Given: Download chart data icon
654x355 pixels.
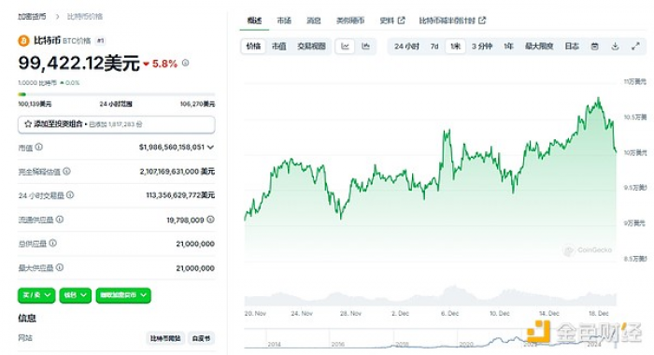Looking at the screenshot, I should 615,47.
